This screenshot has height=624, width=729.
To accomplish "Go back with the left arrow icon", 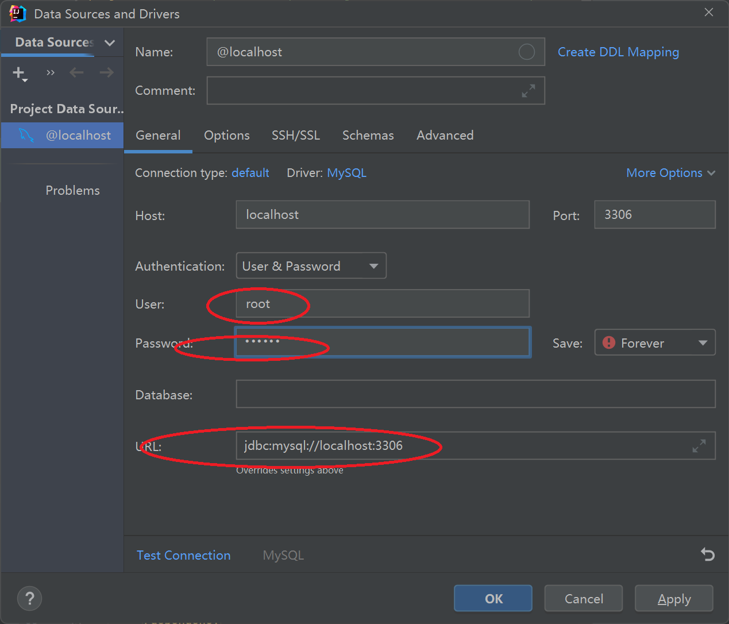I will pyautogui.click(x=76, y=72).
